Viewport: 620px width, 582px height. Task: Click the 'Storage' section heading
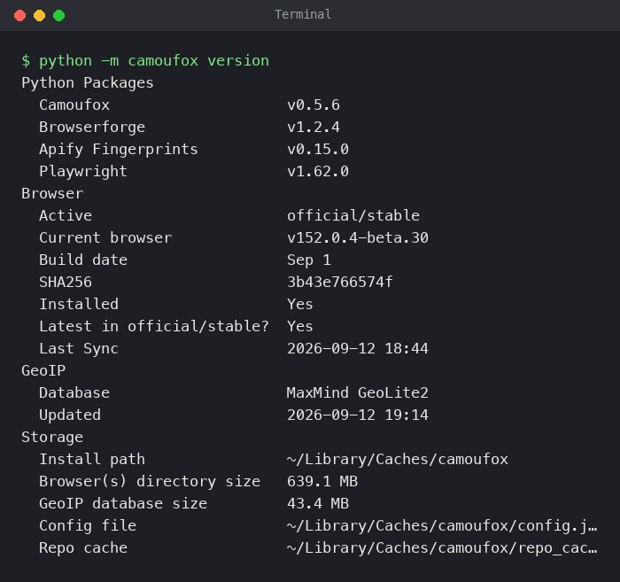pyautogui.click(x=52, y=438)
